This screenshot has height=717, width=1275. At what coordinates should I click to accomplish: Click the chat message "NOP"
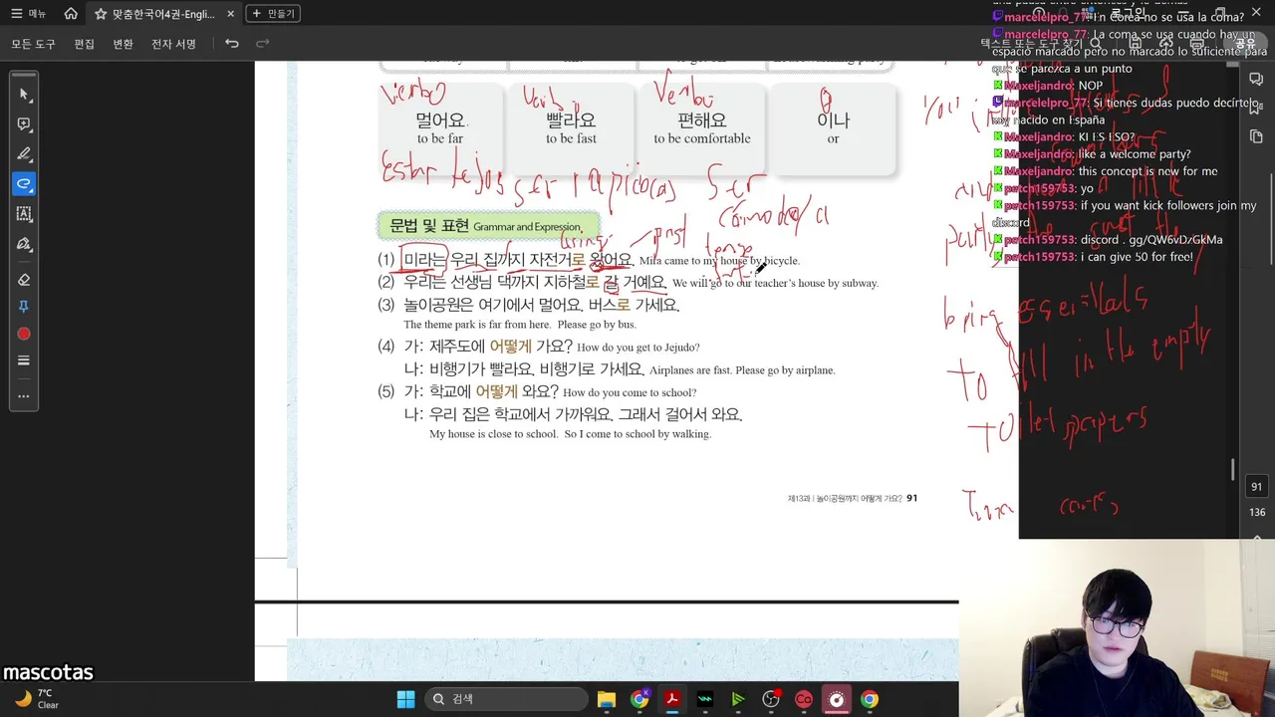(1048, 86)
